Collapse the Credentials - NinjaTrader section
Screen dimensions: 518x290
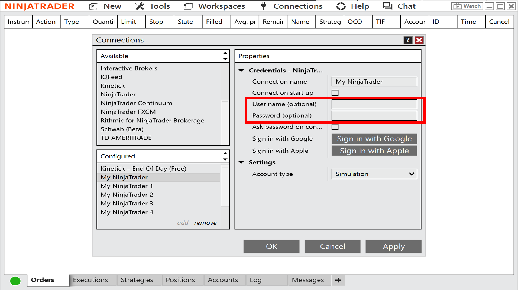tap(241, 70)
